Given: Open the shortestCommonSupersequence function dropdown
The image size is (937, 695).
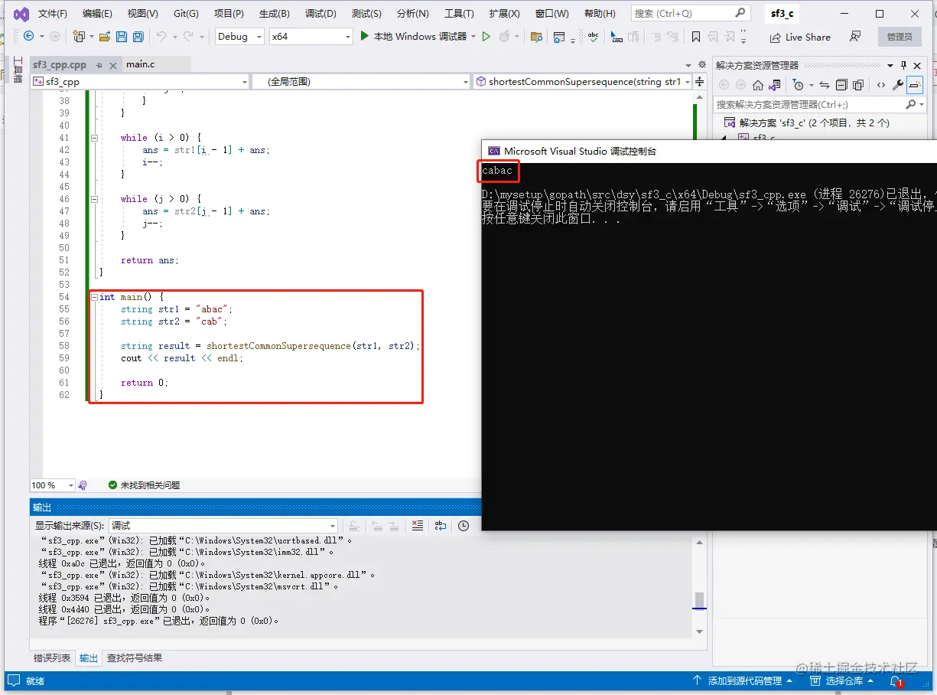Looking at the screenshot, I should coord(582,81).
